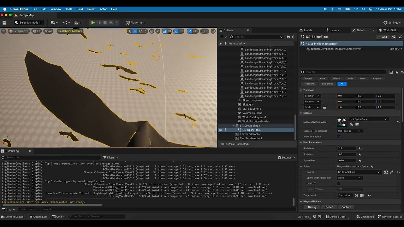404x227 pixels.
Task: Open the camera speed setting
Action: pos(205,31)
